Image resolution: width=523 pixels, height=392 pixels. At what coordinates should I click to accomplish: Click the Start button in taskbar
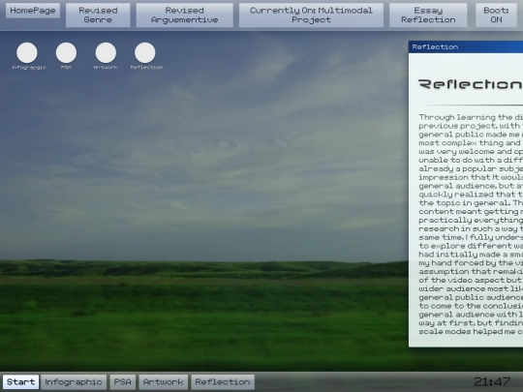(x=20, y=382)
